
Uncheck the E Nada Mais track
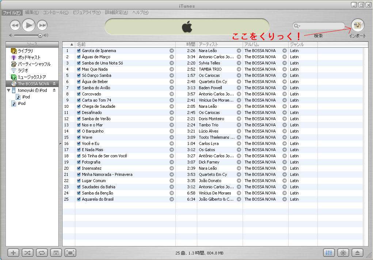(x=79, y=150)
